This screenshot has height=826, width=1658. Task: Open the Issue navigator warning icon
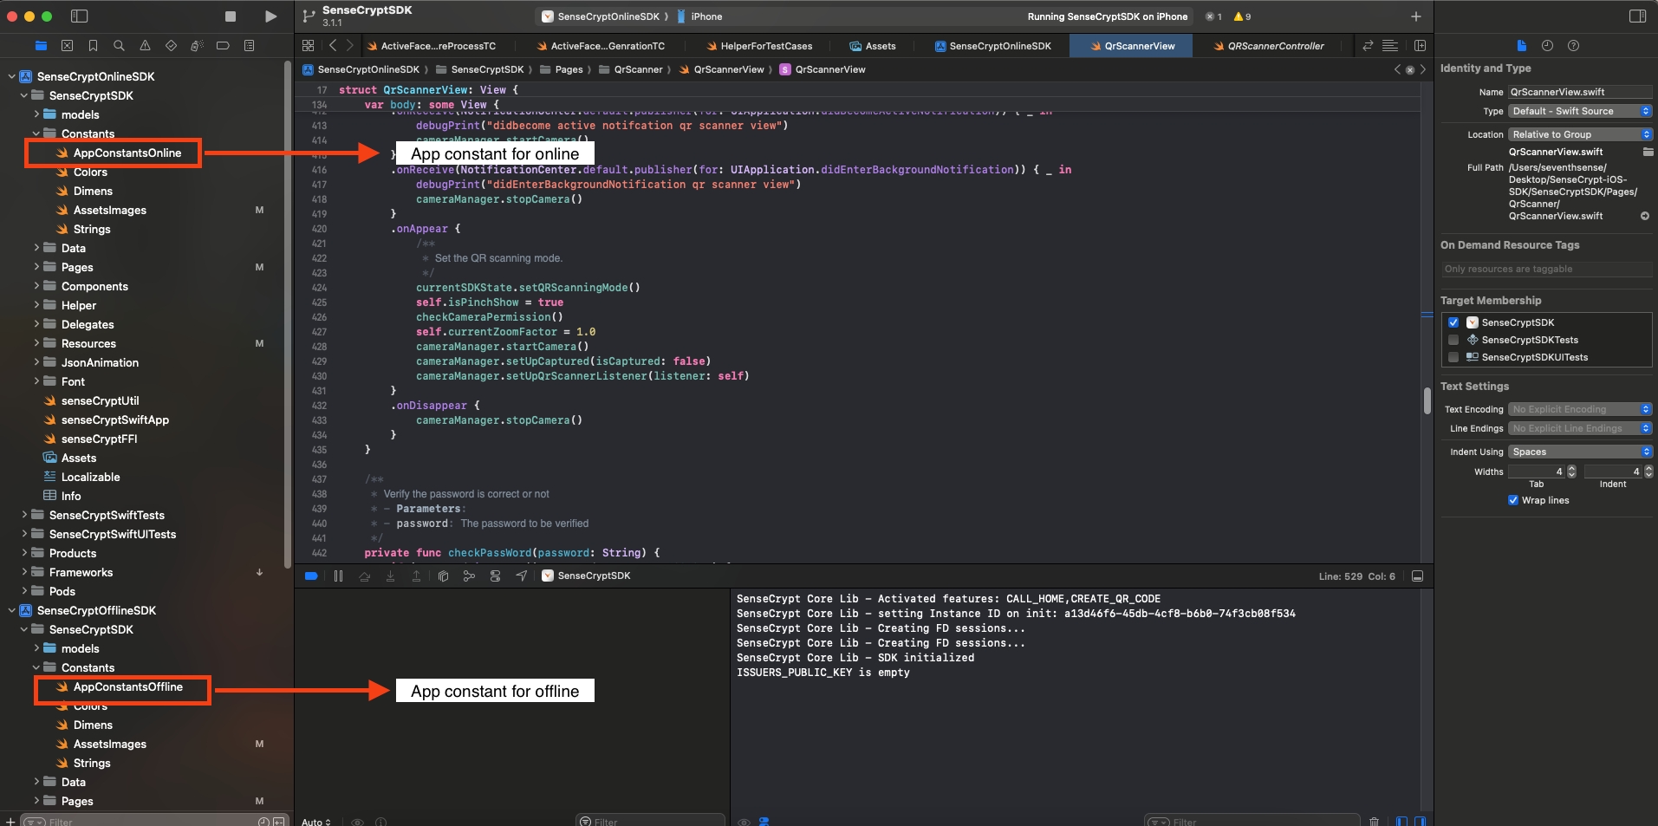[145, 46]
